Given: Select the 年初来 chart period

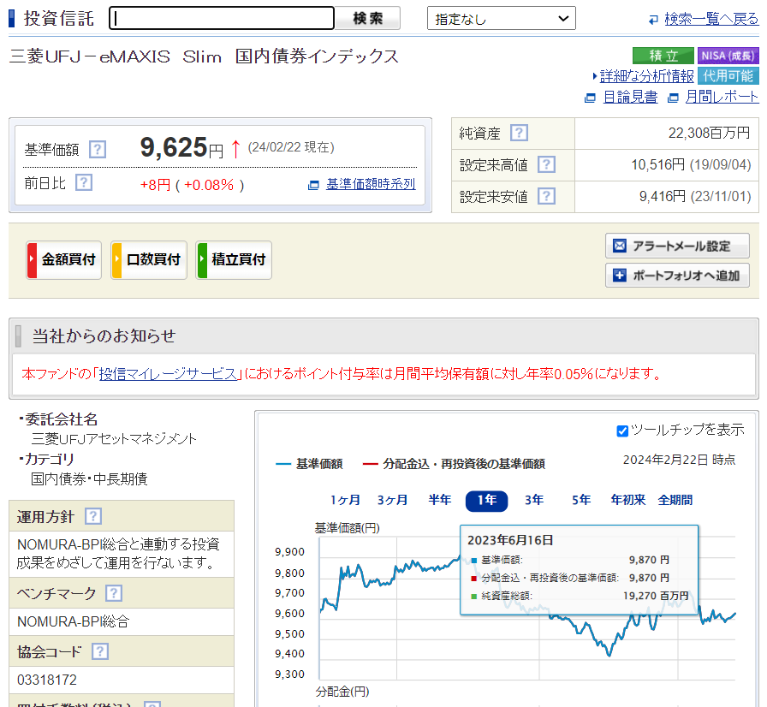Looking at the screenshot, I should [628, 500].
